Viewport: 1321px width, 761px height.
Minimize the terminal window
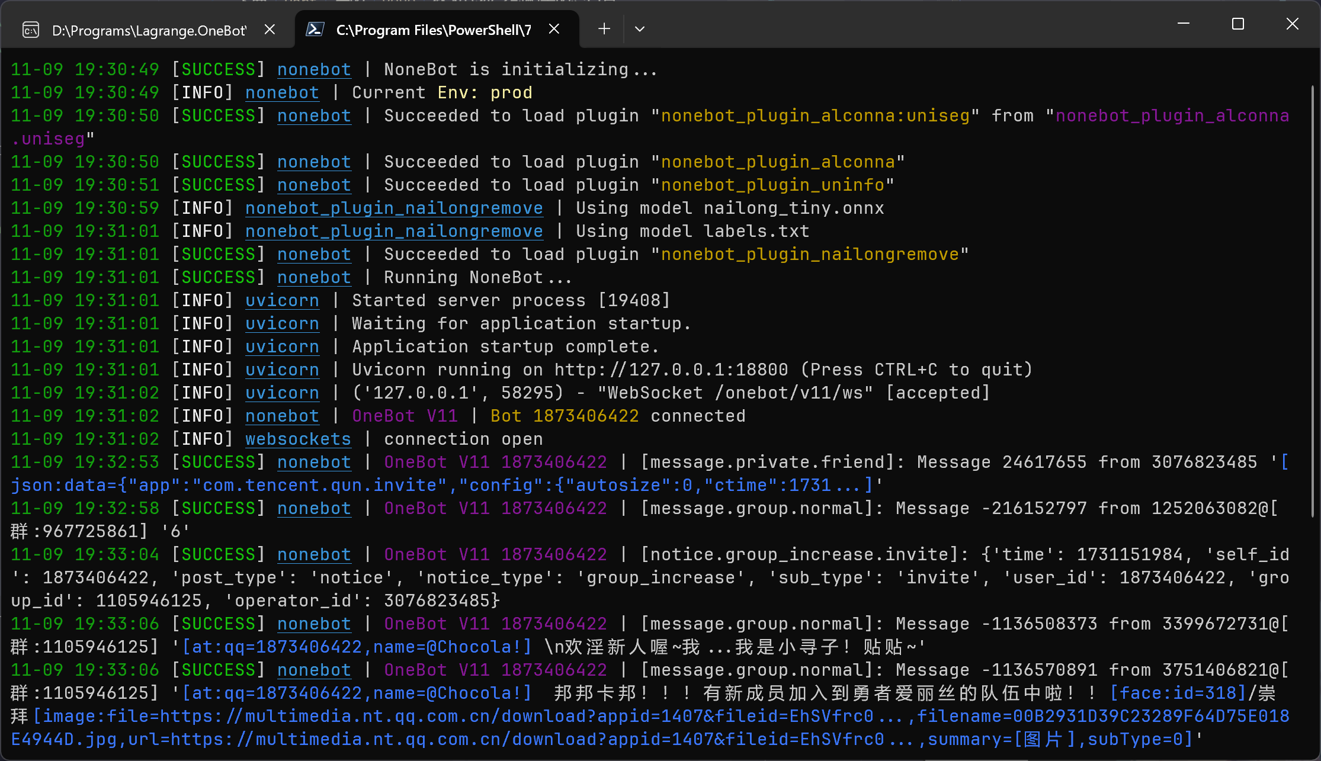(1184, 24)
